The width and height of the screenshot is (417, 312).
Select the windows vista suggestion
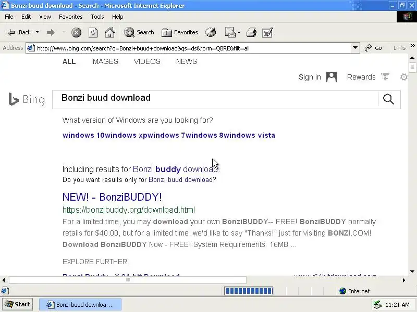point(249,135)
